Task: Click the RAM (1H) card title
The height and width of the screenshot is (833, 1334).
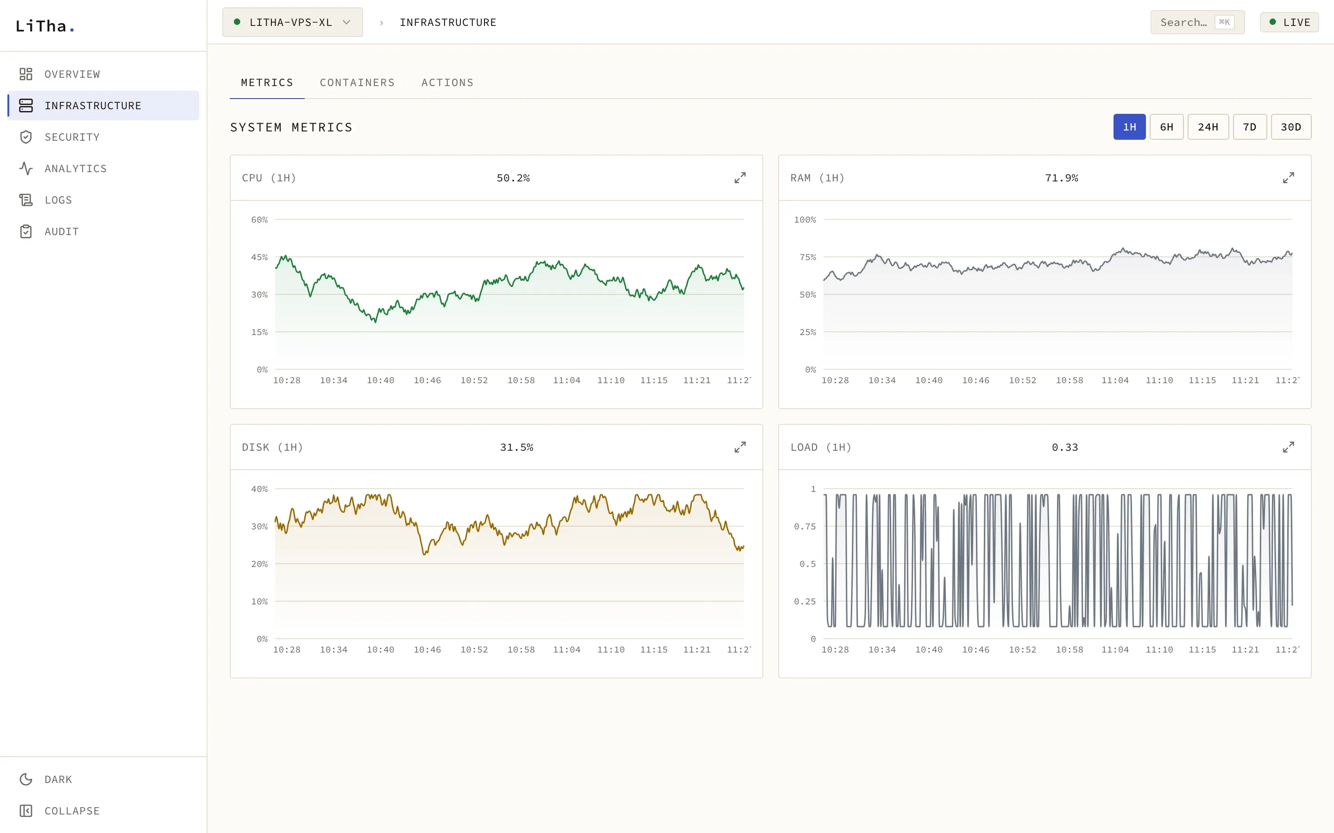Action: 818,178
